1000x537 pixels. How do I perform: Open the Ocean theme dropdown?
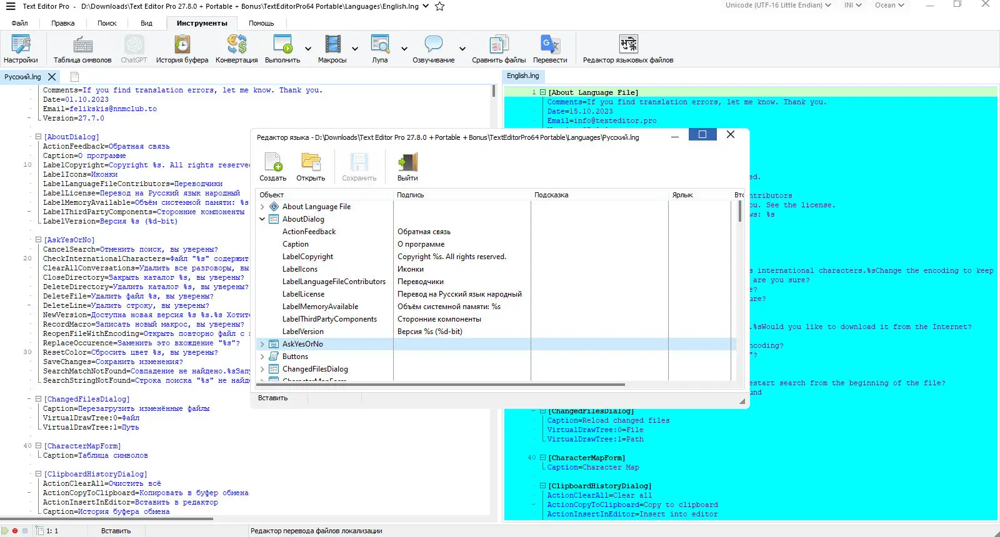[890, 5]
